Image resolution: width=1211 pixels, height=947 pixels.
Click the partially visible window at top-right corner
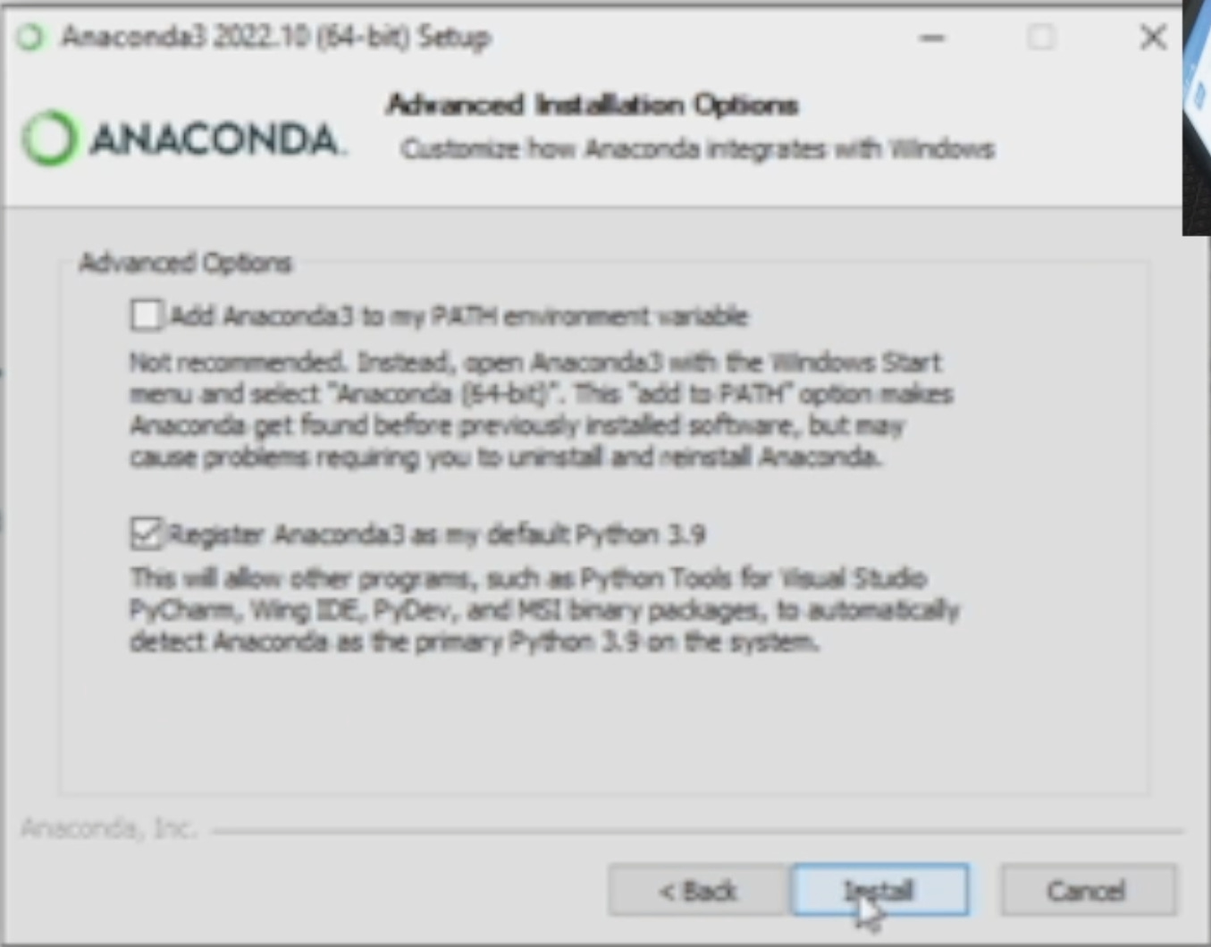tap(1197, 116)
